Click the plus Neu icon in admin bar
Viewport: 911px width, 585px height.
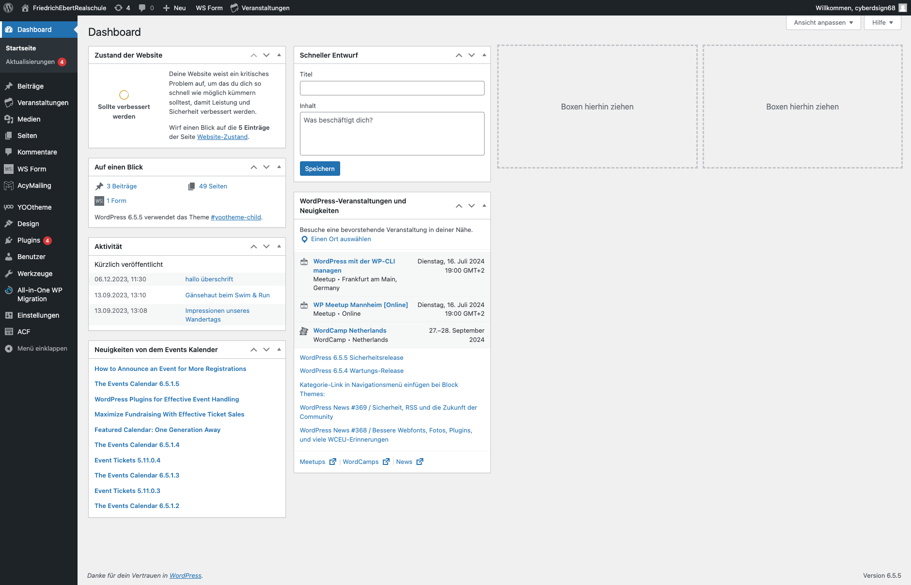pyautogui.click(x=166, y=8)
